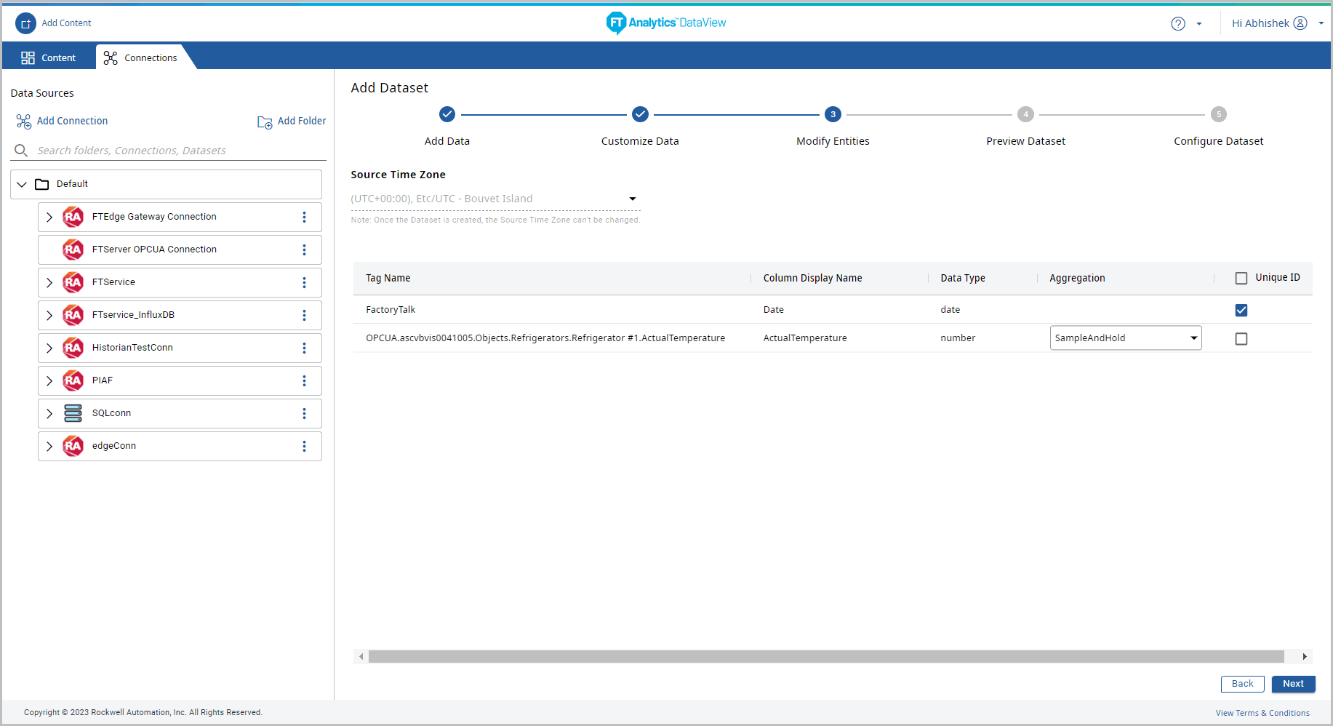Click the user profile avatar icon
This screenshot has height=726, width=1333.
pos(1300,23)
